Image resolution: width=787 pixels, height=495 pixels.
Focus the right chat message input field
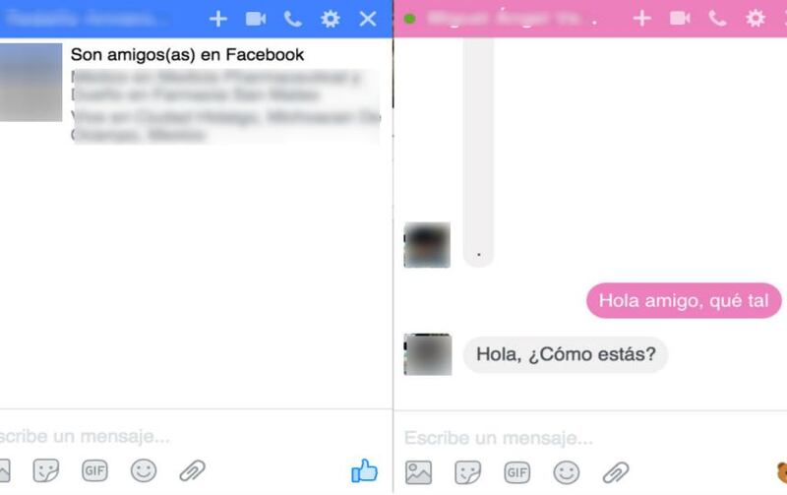(587, 438)
